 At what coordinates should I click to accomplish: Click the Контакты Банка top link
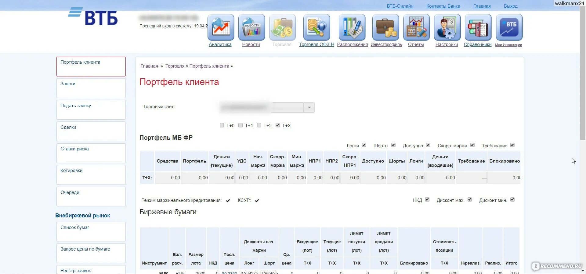tap(443, 6)
